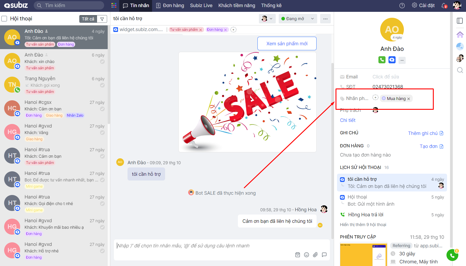
Task: Toggle the right sidebar panel layout icon
Action: pos(460,21)
